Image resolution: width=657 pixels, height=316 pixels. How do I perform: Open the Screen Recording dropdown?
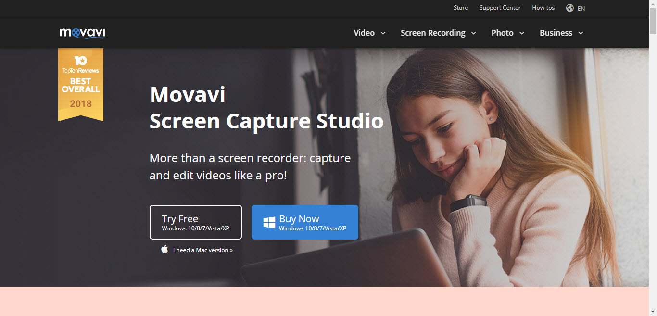[438, 33]
